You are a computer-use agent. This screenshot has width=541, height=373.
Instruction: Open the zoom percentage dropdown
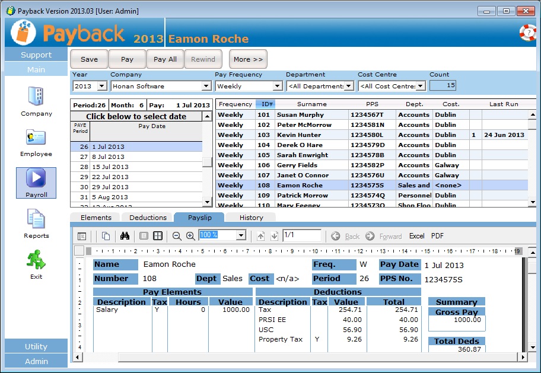(x=240, y=235)
